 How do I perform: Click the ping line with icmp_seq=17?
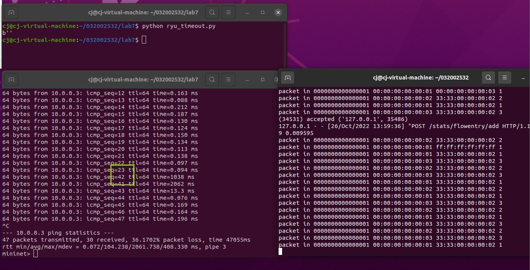point(100,128)
